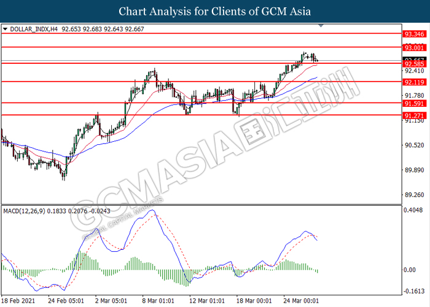Click the 92.585 red price label
Viewport: 430px width, 307px height.
click(x=412, y=64)
